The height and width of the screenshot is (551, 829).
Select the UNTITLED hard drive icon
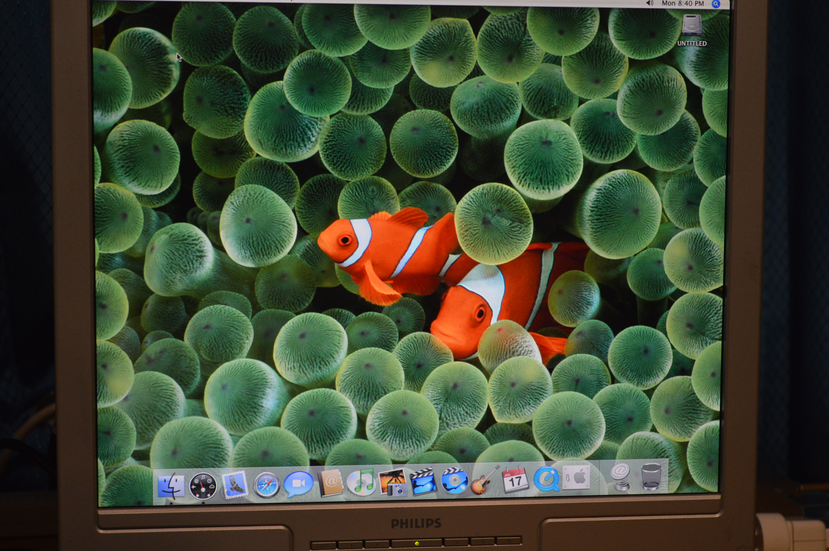click(x=692, y=25)
